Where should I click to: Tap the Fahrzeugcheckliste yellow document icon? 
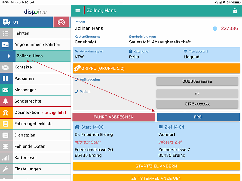(5, 124)
